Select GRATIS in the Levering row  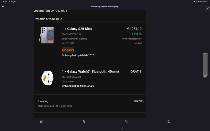138,101
